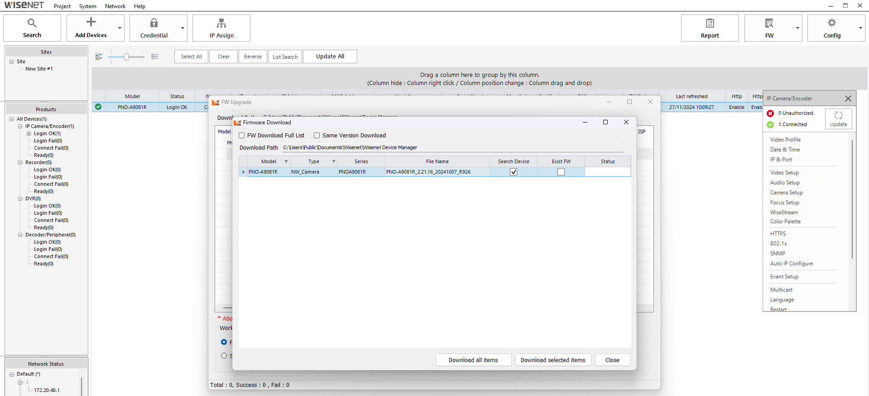Collapse the Site tree node
This screenshot has width=869, height=396.
[x=12, y=61]
